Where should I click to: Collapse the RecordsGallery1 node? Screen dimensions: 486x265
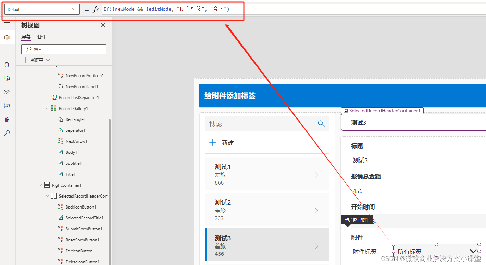click(x=47, y=108)
